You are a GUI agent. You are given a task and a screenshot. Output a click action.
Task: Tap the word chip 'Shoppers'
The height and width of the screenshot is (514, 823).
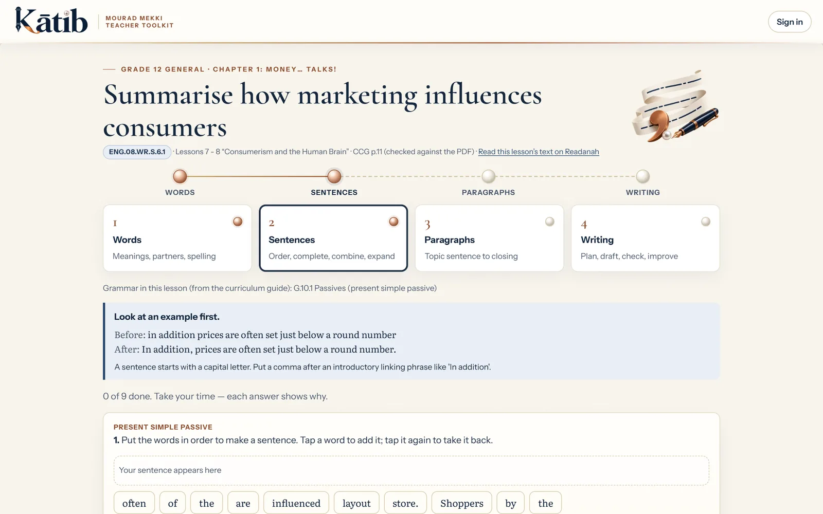(462, 503)
